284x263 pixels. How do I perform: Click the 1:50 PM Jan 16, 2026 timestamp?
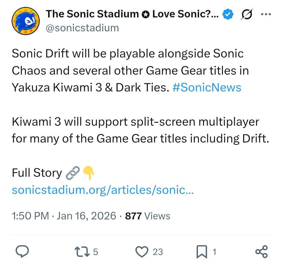point(64,216)
